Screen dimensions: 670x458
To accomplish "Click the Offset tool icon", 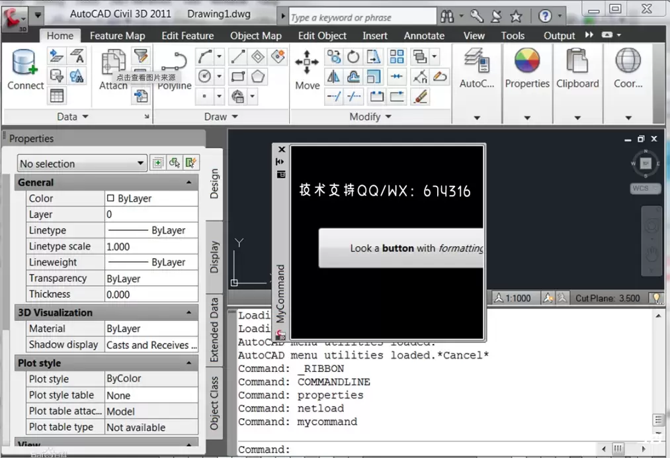I will tap(353, 77).
